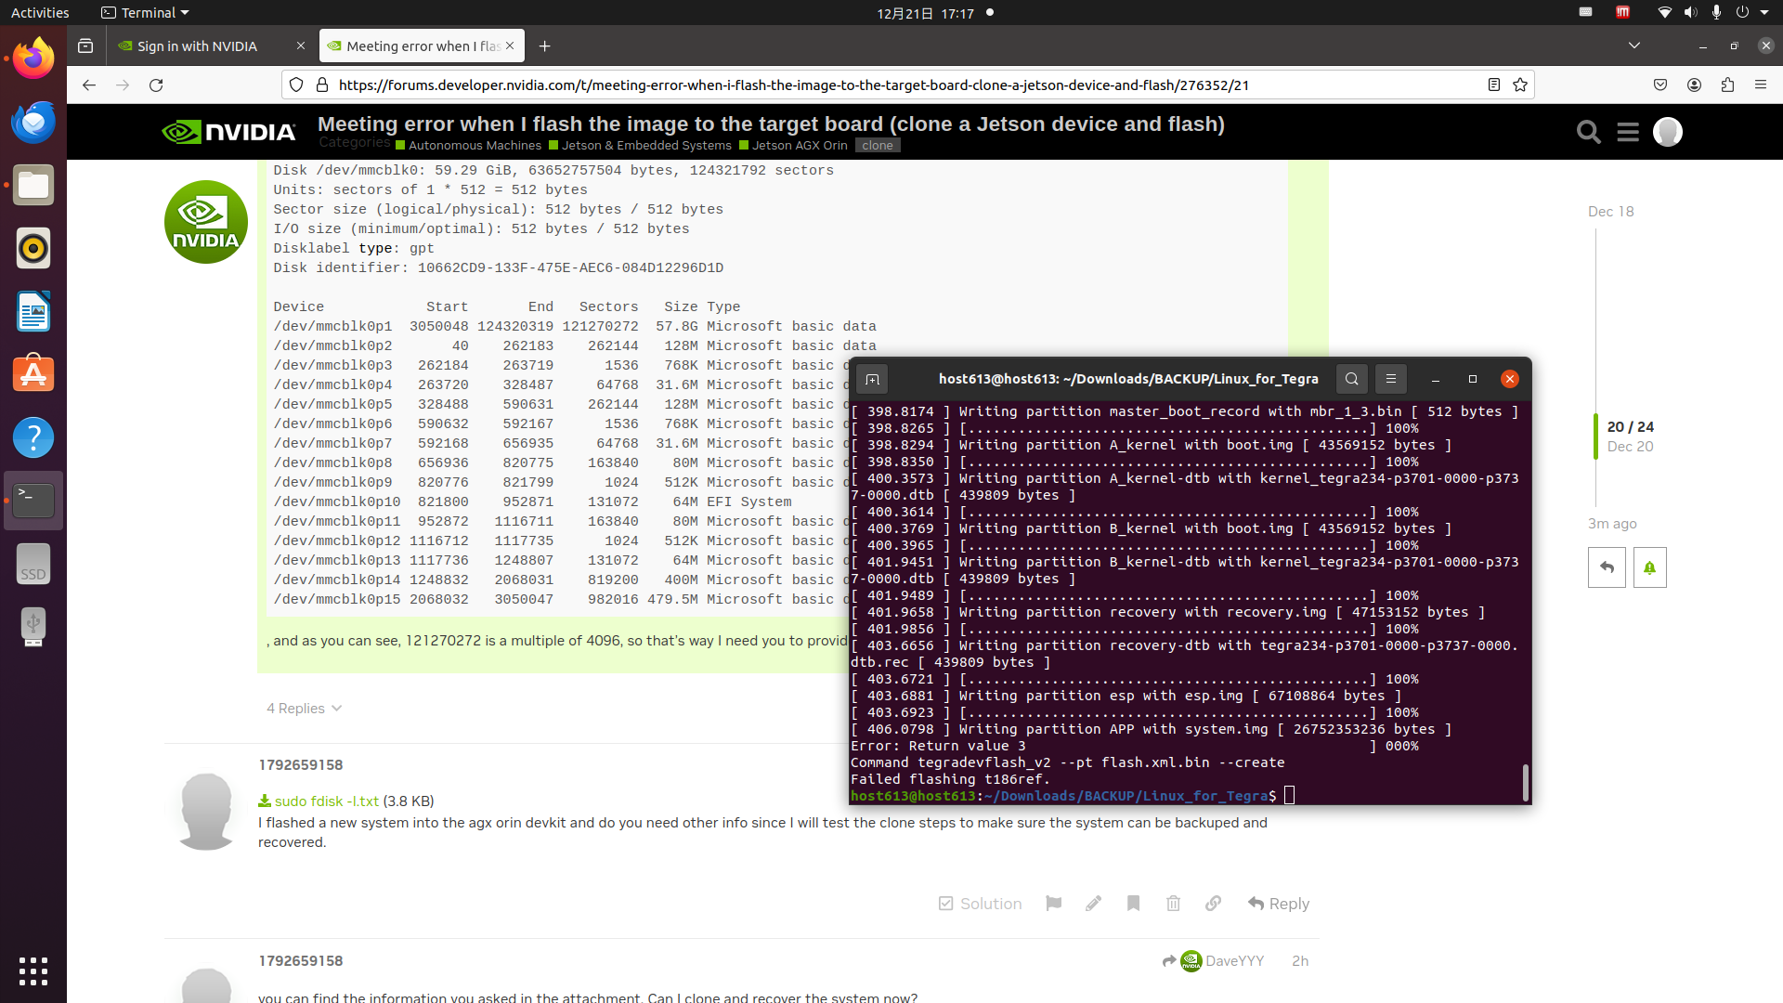Click the trash delete icon on the post
Viewport: 1783px width, 1003px height.
coord(1173,904)
